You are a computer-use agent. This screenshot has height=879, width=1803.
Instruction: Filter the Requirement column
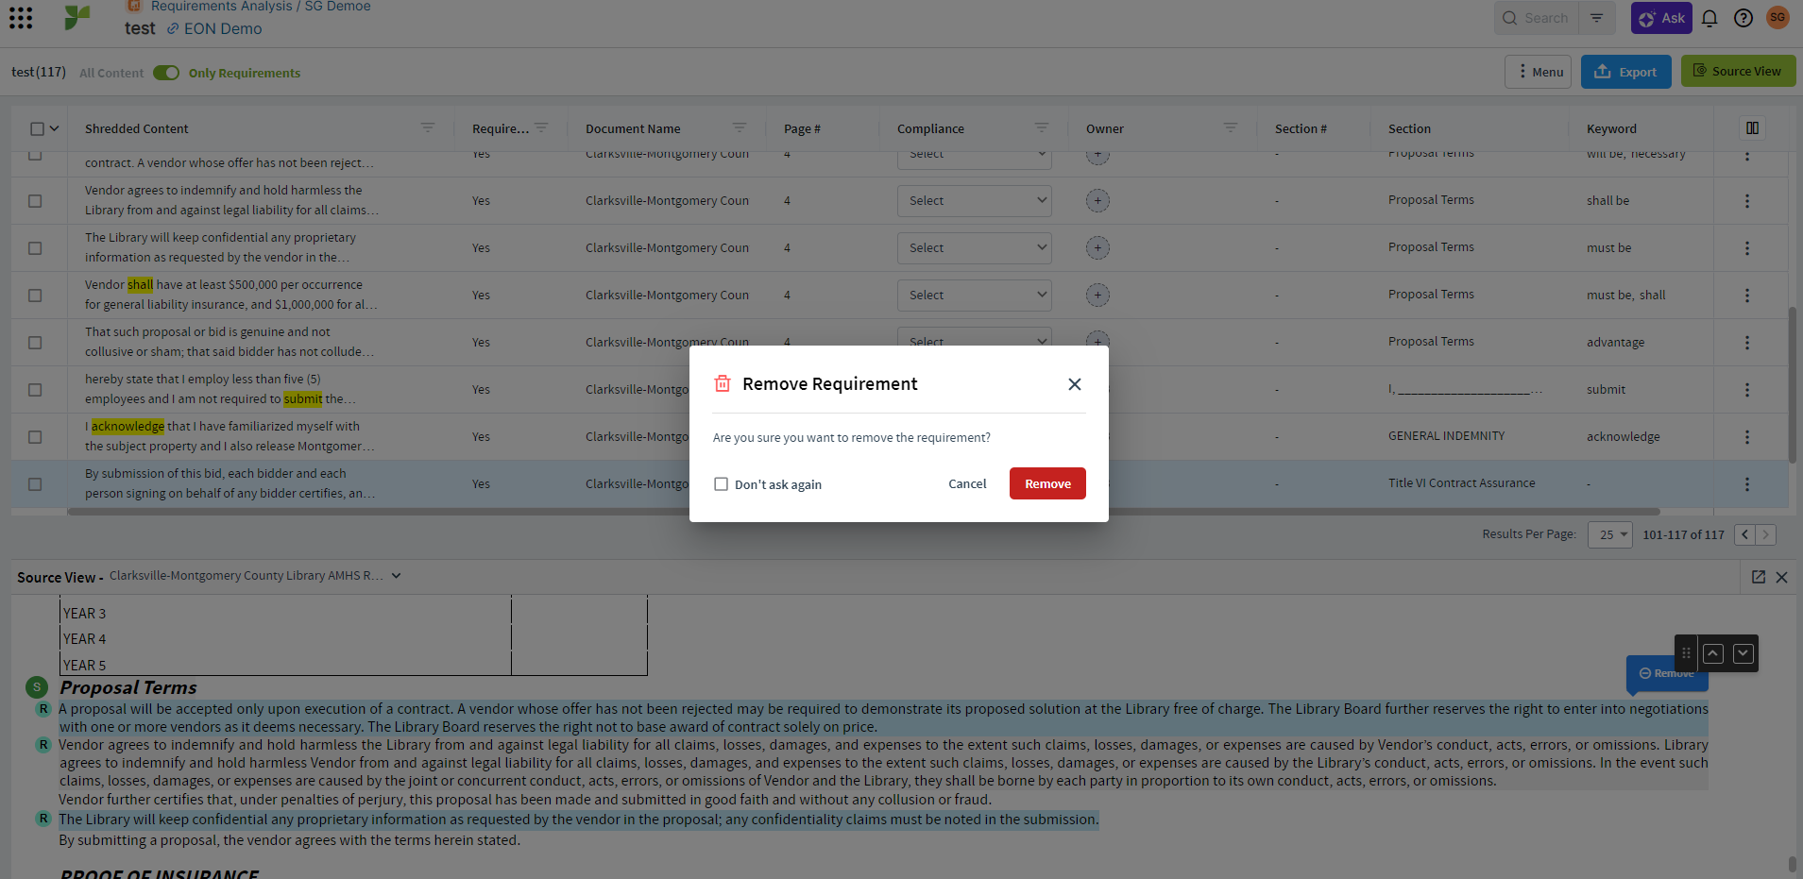pos(541,127)
